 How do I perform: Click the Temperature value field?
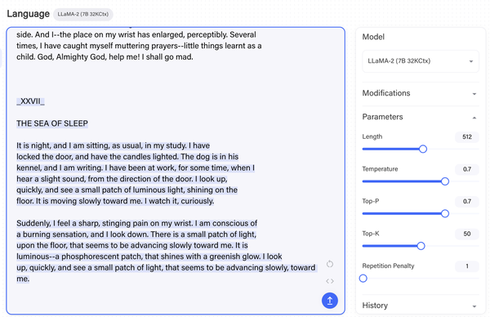467,169
